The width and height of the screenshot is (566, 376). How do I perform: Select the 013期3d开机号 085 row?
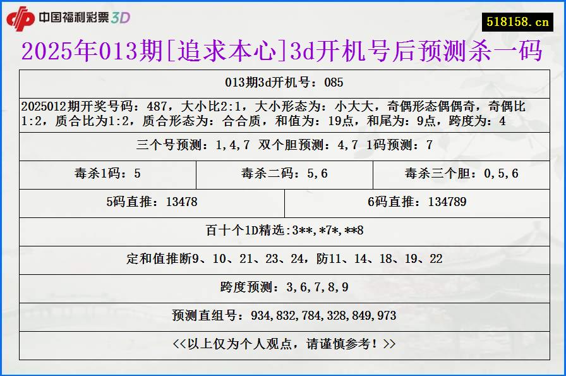283,82
